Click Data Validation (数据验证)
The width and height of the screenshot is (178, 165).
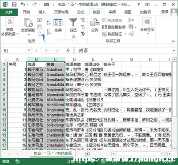(112, 34)
